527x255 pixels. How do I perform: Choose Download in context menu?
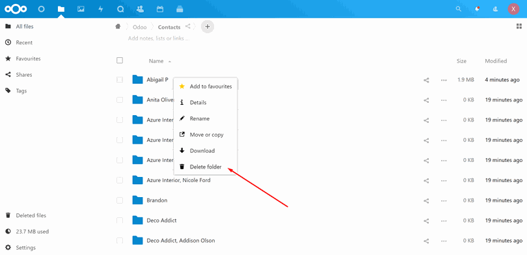point(206,151)
